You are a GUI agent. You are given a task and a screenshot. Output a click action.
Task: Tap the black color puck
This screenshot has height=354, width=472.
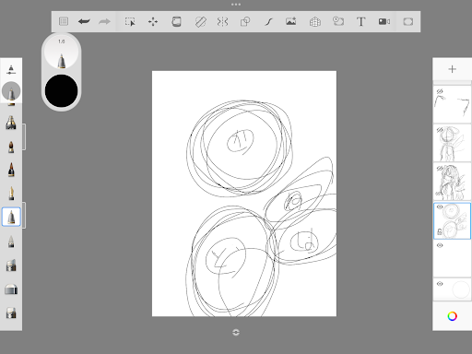62,90
